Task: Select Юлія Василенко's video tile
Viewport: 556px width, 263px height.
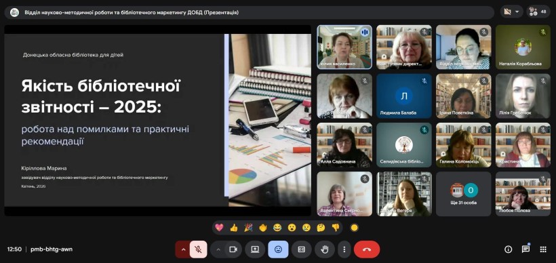Action: pyautogui.click(x=344, y=47)
